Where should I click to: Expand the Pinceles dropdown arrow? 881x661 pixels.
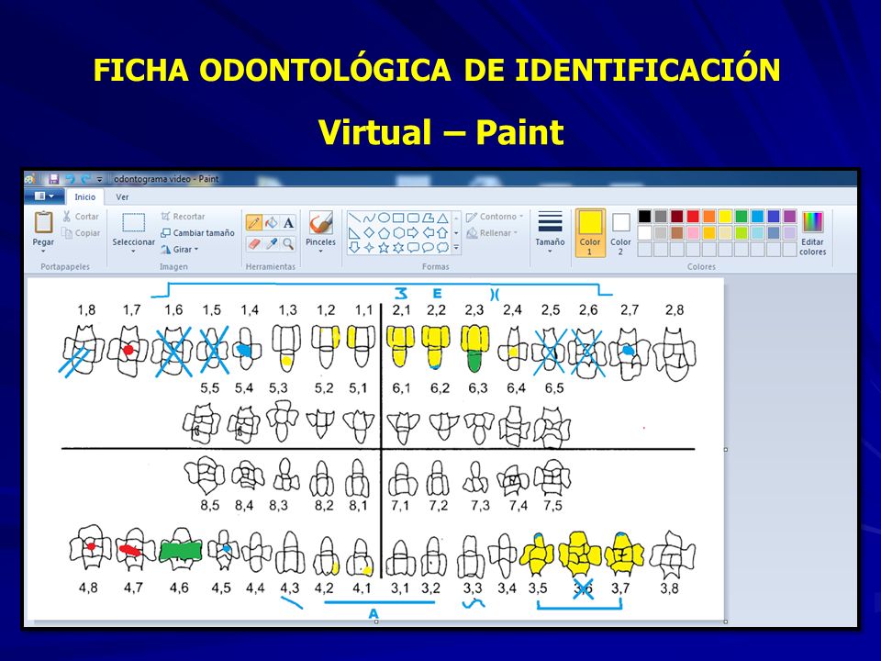[320, 252]
